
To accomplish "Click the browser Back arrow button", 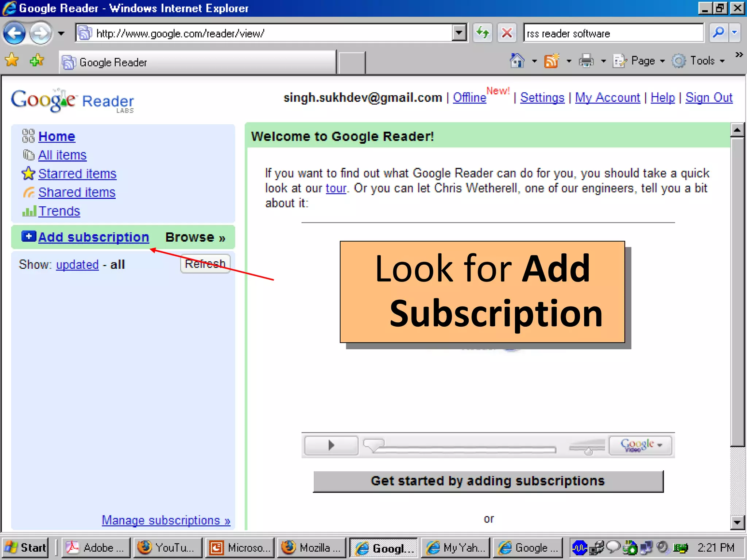I will (15, 33).
